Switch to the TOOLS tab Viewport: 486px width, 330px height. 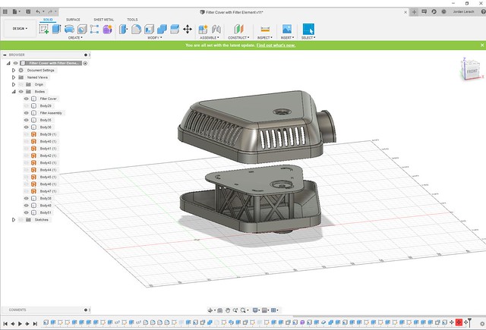(x=132, y=20)
